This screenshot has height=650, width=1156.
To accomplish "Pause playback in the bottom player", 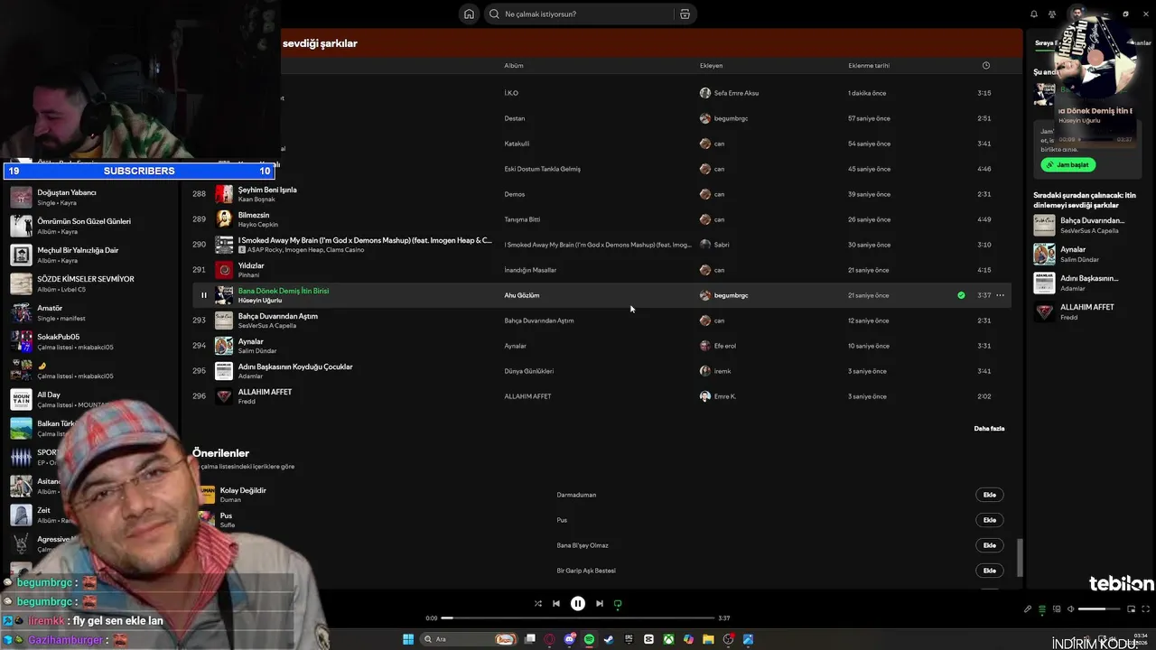I will (578, 604).
